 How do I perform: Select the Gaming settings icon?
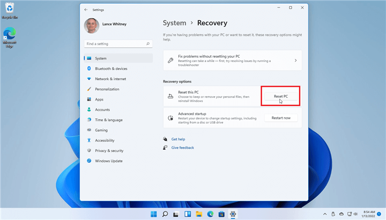(x=89, y=130)
